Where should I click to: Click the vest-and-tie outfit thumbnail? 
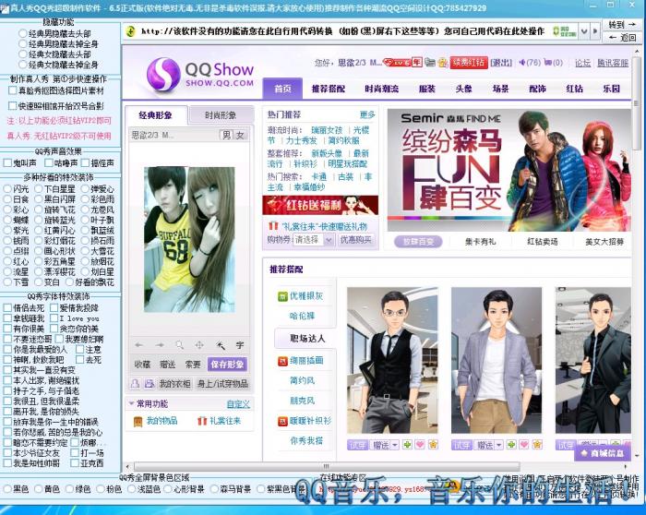tap(392, 360)
